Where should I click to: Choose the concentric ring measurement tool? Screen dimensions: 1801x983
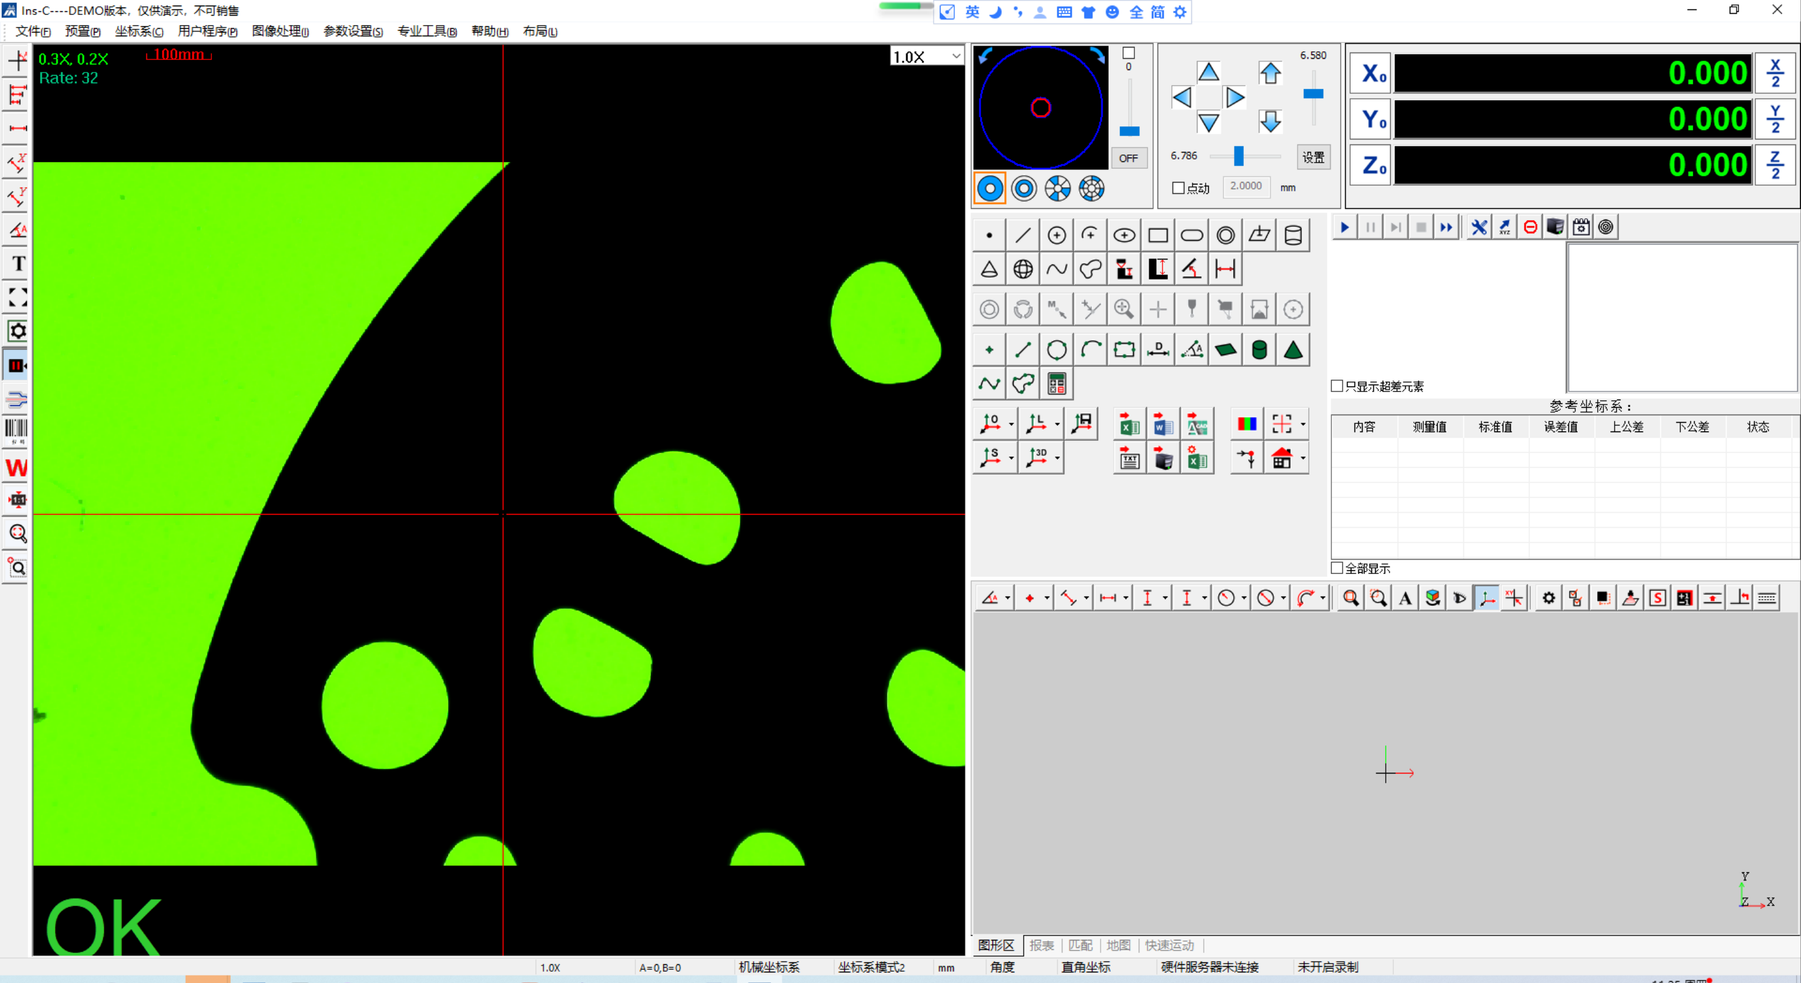pyautogui.click(x=1226, y=236)
